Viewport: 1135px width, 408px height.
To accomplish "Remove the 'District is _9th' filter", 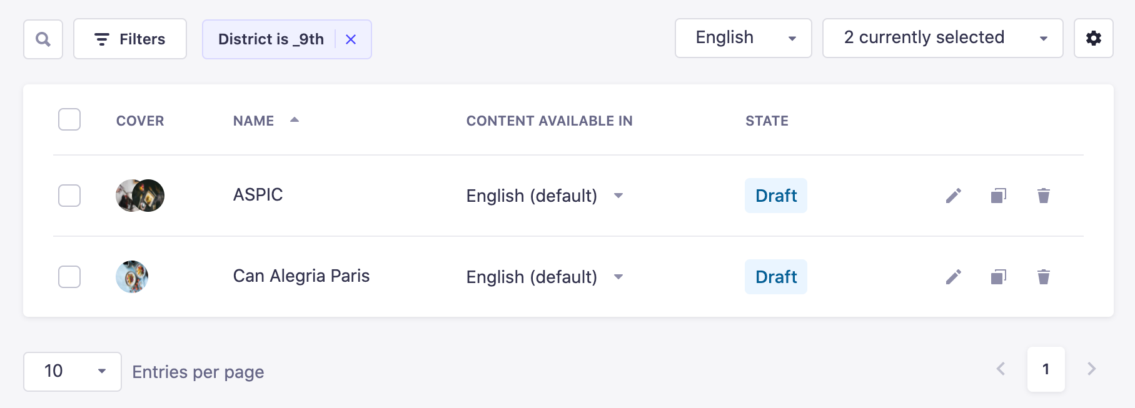I will click(x=351, y=39).
